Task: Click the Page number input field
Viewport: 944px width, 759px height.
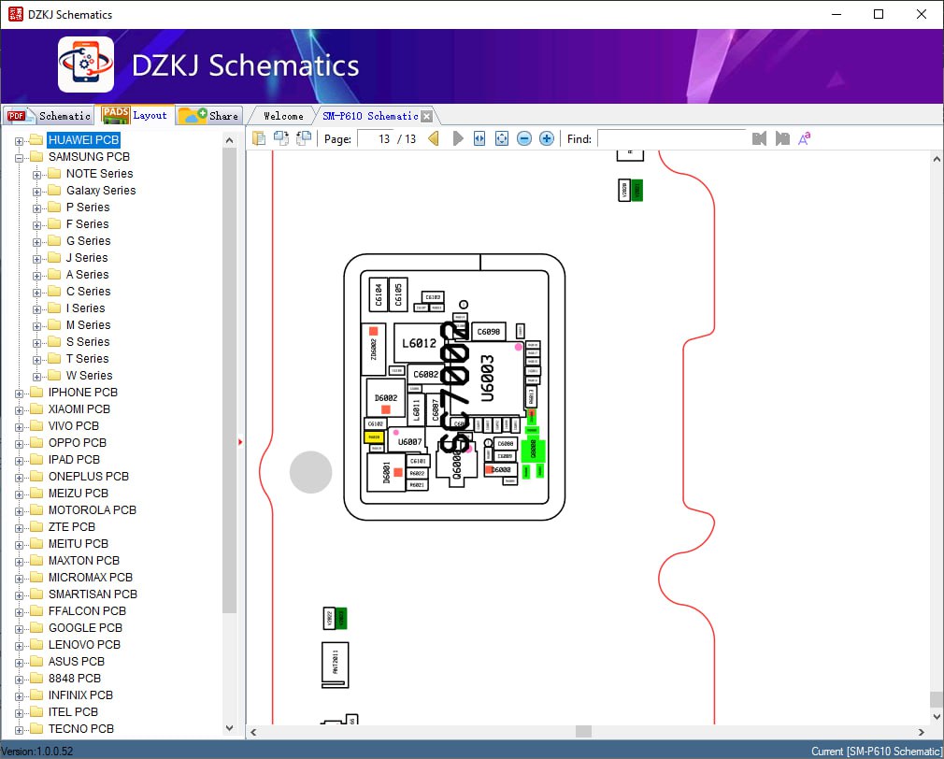Action: [376, 139]
